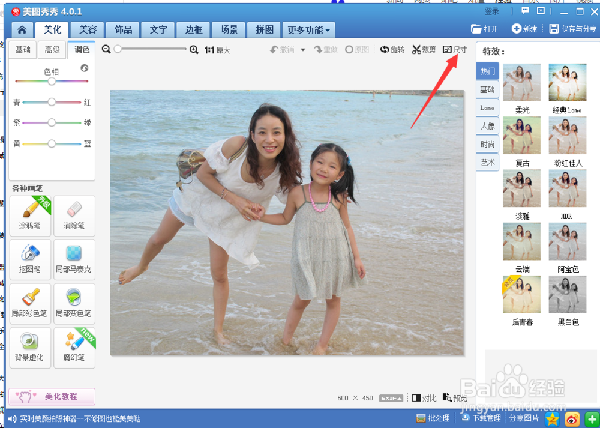Expand the 更多功能 dropdown
Image resolution: width=600 pixels, height=428 pixels.
click(x=308, y=30)
